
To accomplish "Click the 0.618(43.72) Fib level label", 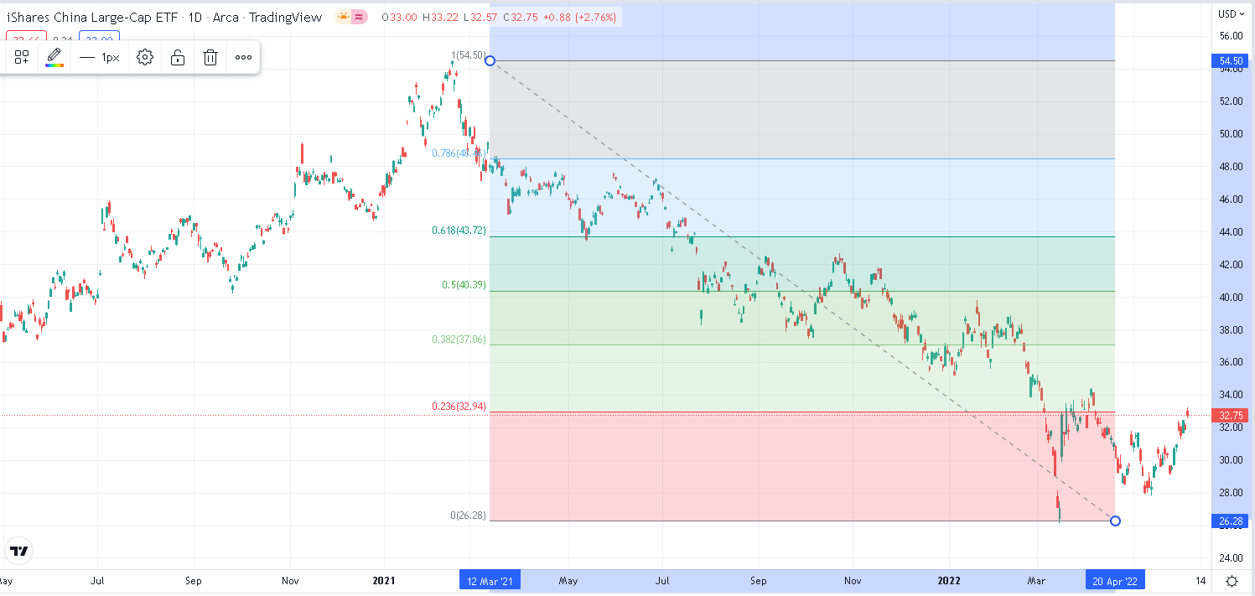I will [459, 230].
